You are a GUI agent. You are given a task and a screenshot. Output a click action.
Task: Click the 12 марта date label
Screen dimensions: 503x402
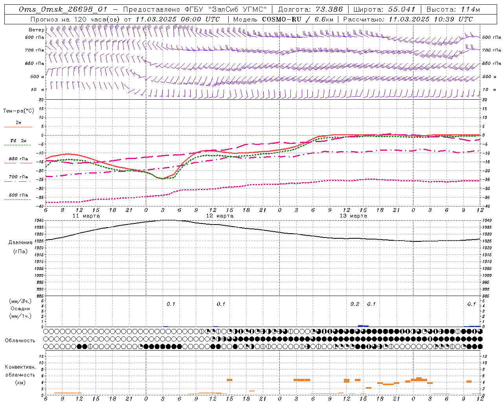220,216
